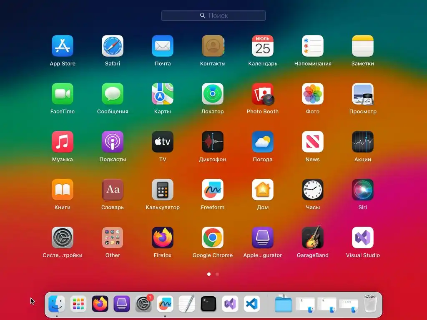Open App Store from Launchpad
This screenshot has width=427, height=320.
click(x=63, y=46)
